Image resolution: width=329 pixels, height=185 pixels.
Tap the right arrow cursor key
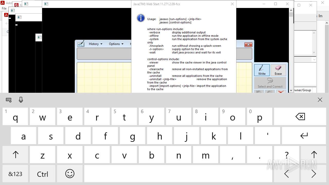click(x=314, y=174)
